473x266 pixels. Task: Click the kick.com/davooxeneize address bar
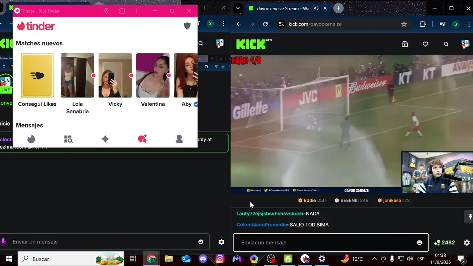[x=344, y=24]
